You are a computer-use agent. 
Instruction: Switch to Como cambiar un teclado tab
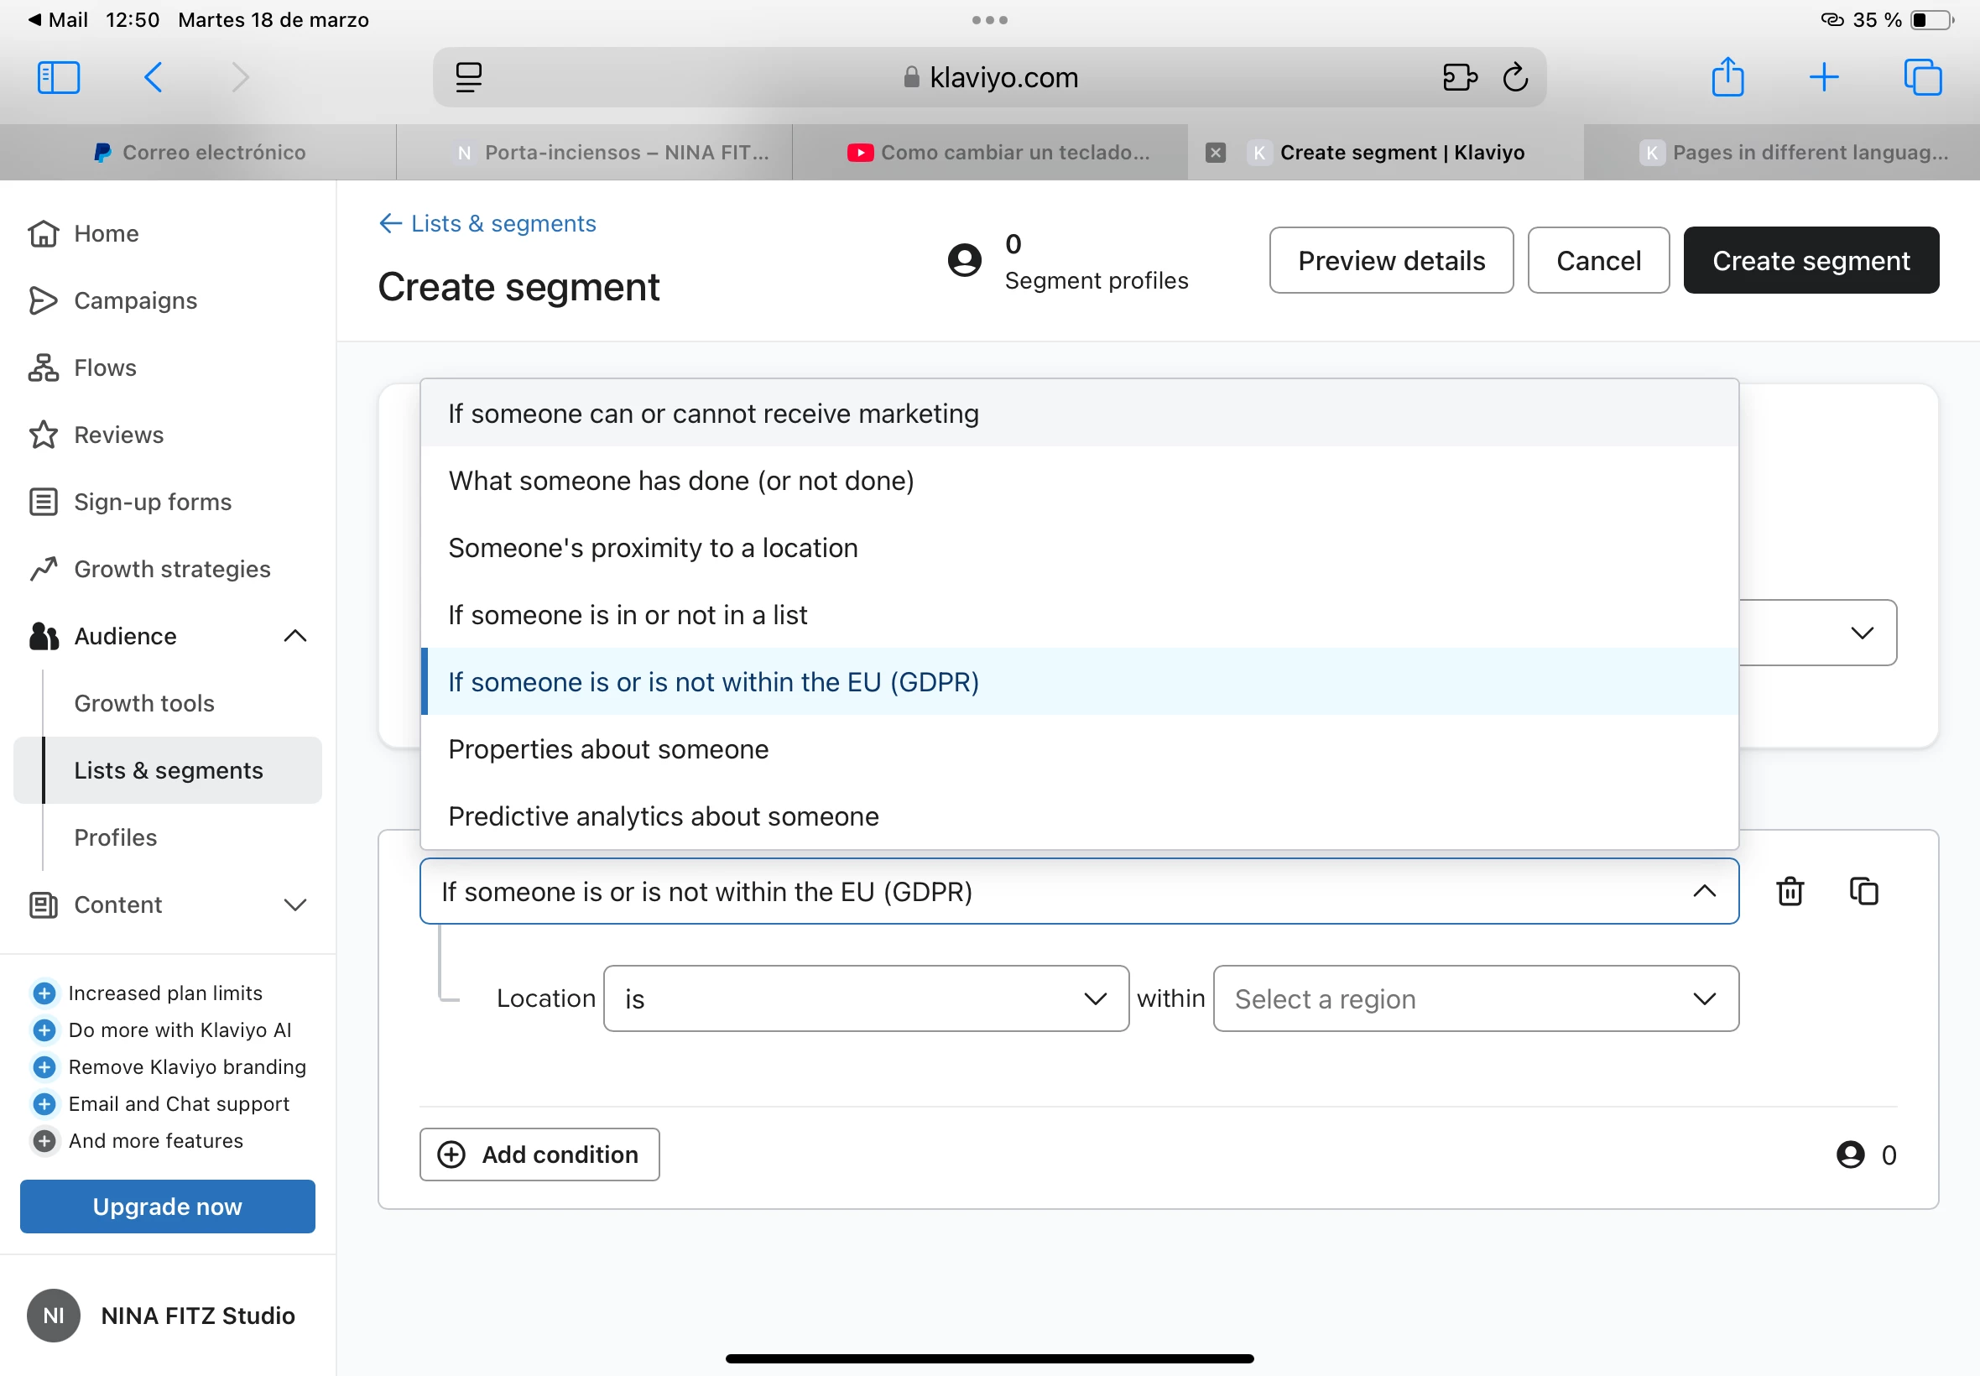tap(989, 153)
